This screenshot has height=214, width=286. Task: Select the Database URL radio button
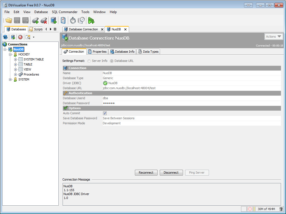coord(112,61)
